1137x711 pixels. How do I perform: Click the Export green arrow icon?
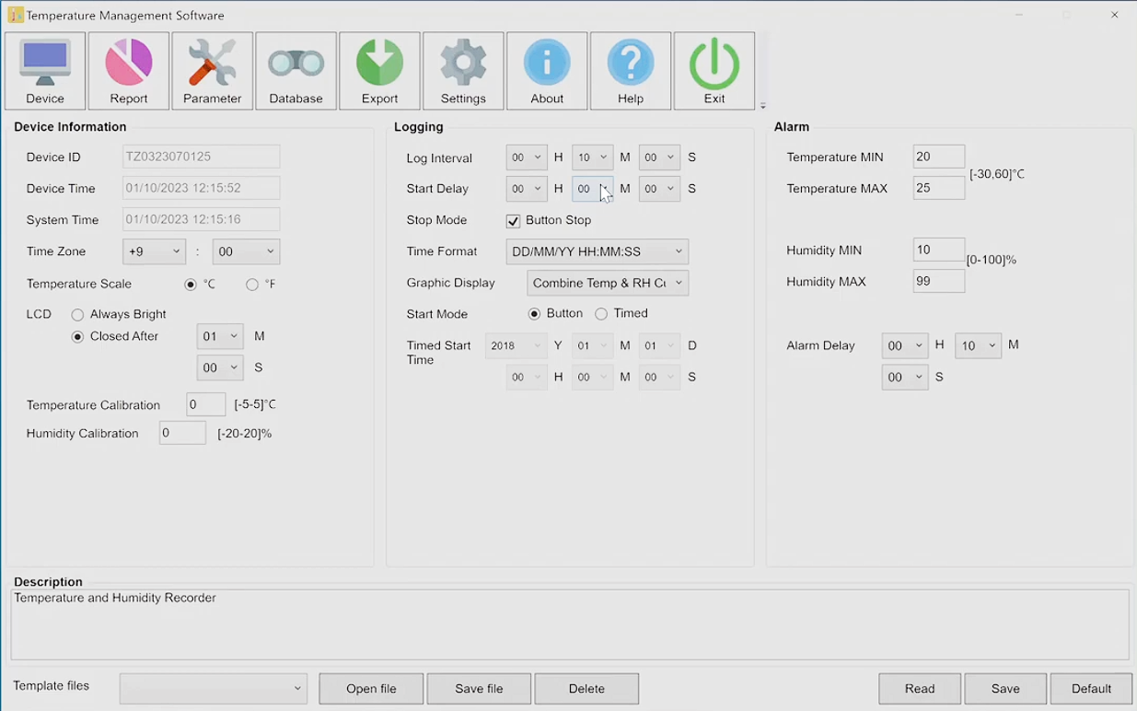click(379, 71)
